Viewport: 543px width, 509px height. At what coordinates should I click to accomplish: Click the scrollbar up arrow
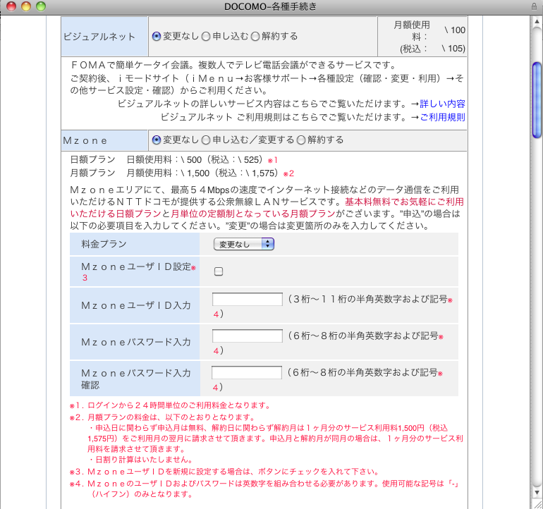click(x=537, y=22)
